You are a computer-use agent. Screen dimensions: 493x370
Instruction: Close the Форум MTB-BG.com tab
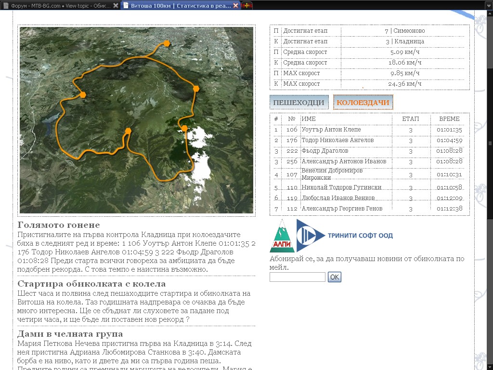[x=115, y=6]
